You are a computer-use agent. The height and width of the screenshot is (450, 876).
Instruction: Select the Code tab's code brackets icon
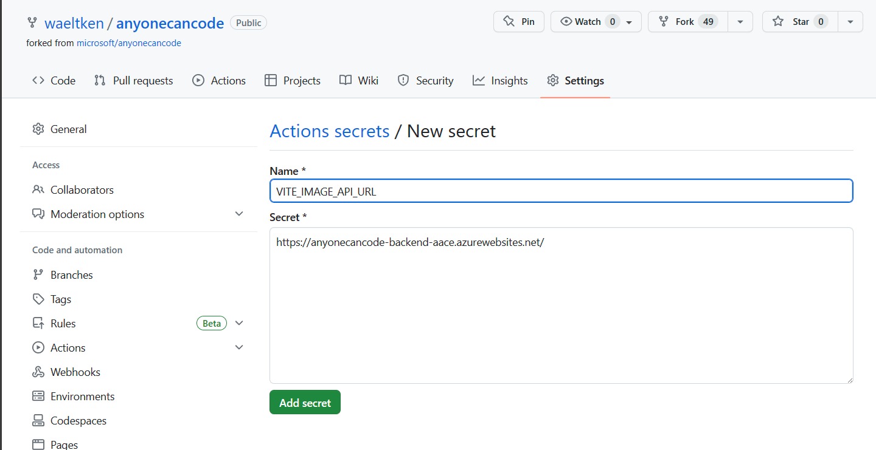coord(38,80)
